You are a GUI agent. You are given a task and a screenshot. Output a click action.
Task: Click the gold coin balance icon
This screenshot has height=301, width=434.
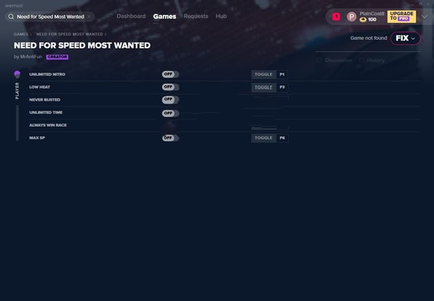click(363, 20)
